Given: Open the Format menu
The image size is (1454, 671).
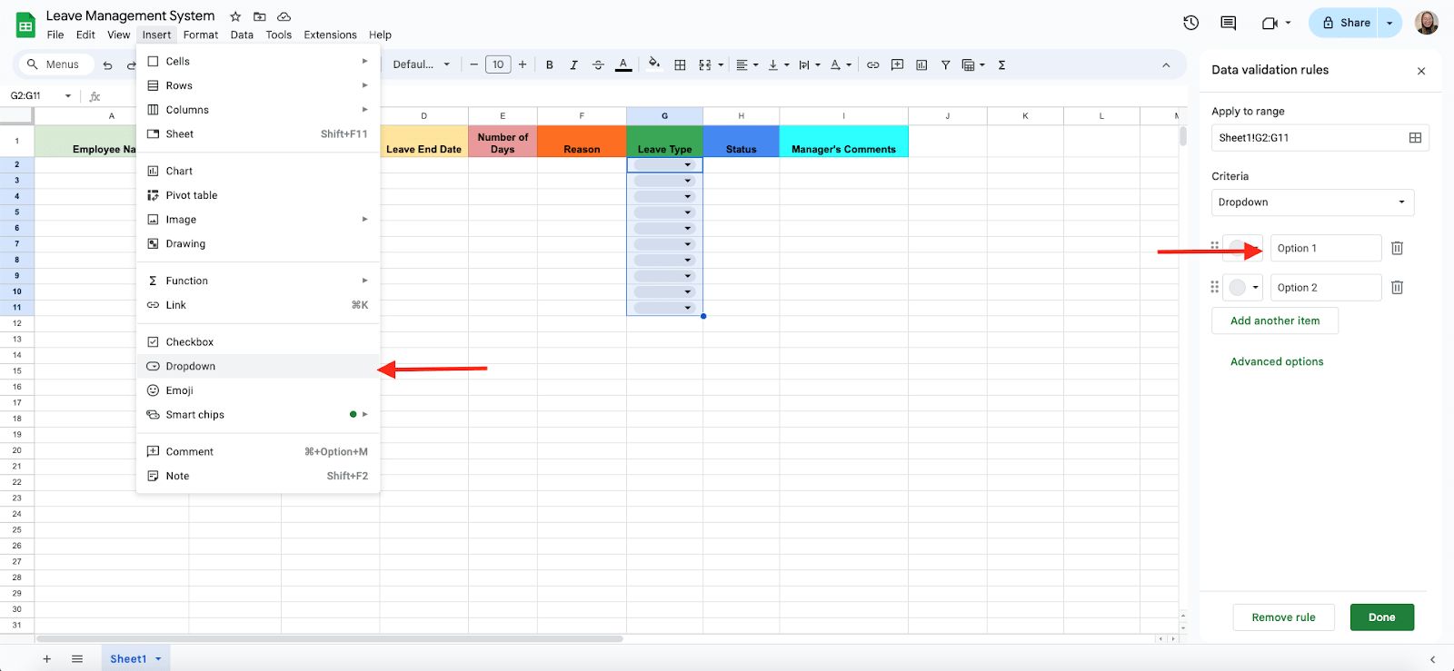Looking at the screenshot, I should pos(201,35).
